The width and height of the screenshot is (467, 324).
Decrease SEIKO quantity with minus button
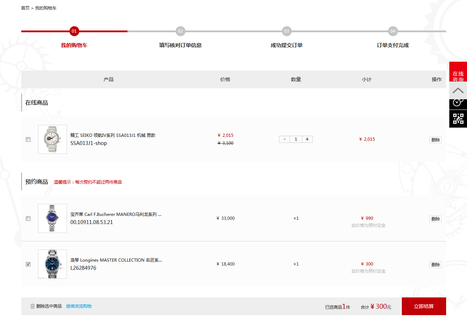284,139
